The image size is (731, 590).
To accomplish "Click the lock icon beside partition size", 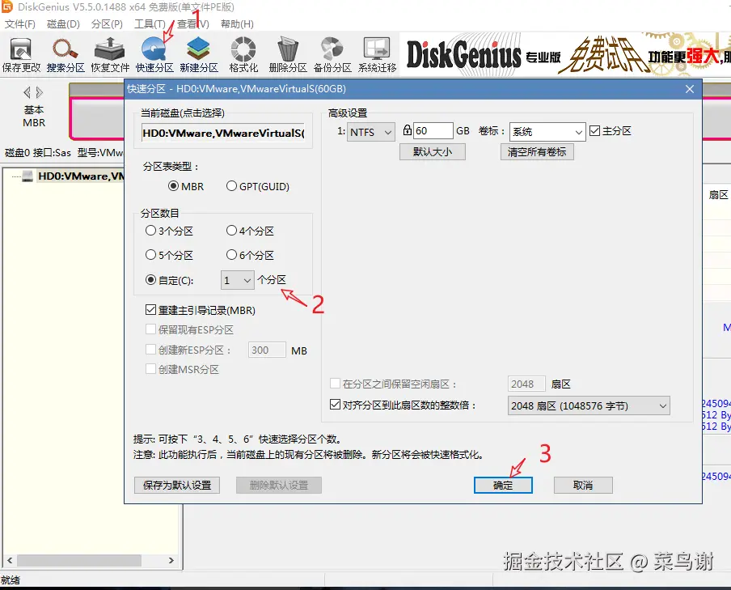I will coord(407,130).
